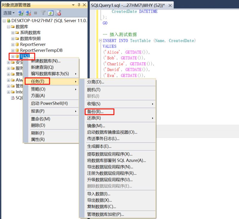Expand the 系统数据库 folder node
239x219 pixels.
[x=13, y=33]
